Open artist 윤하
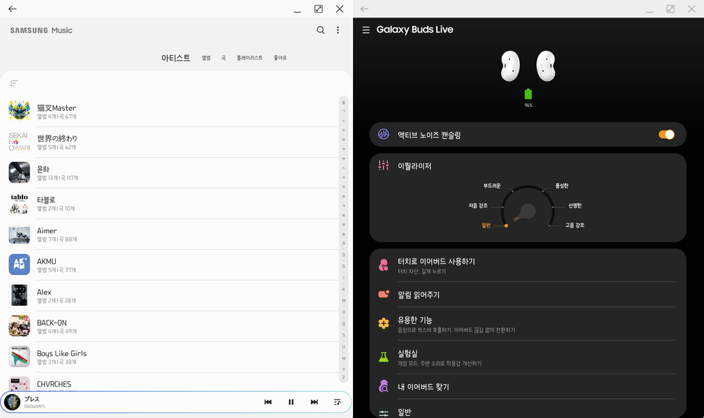The image size is (704, 418). click(171, 173)
